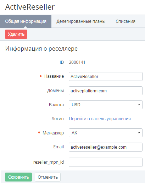Click the Email field with activereseller@example.com
Viewport: 145px width, 184px height.
tap(106, 147)
